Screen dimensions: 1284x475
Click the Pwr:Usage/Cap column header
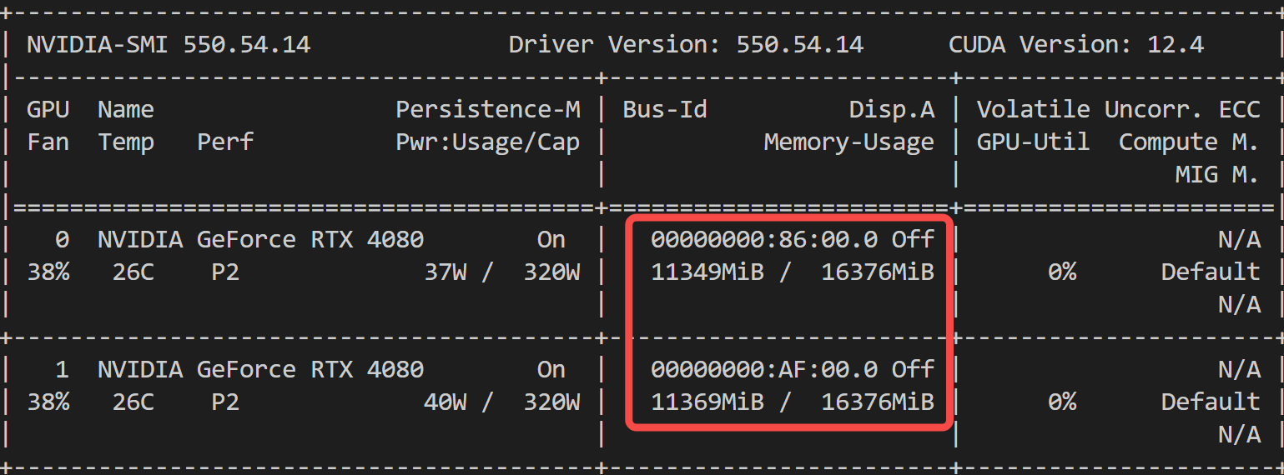click(x=487, y=142)
